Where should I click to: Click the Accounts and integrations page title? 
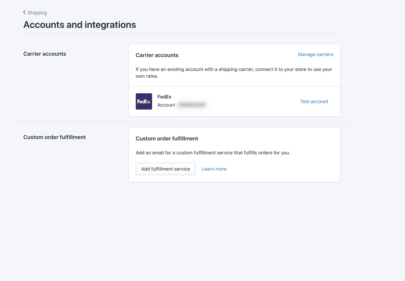pyautogui.click(x=80, y=25)
